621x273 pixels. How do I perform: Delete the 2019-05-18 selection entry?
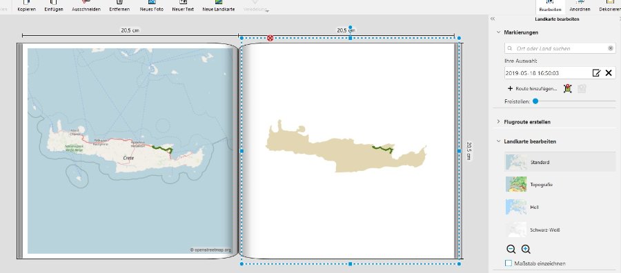609,73
